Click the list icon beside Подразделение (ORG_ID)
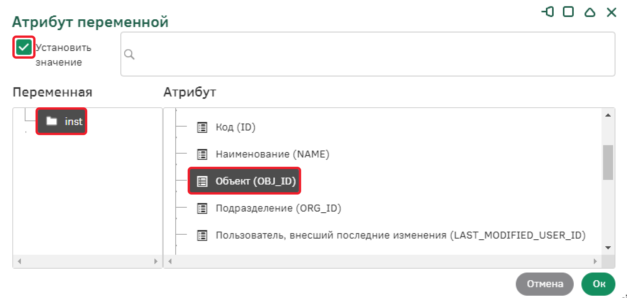This screenshot has height=298, width=627. [x=202, y=208]
